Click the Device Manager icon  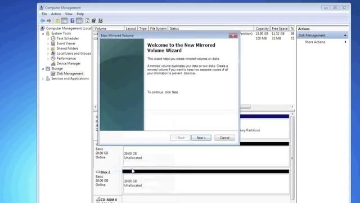(x=53, y=64)
